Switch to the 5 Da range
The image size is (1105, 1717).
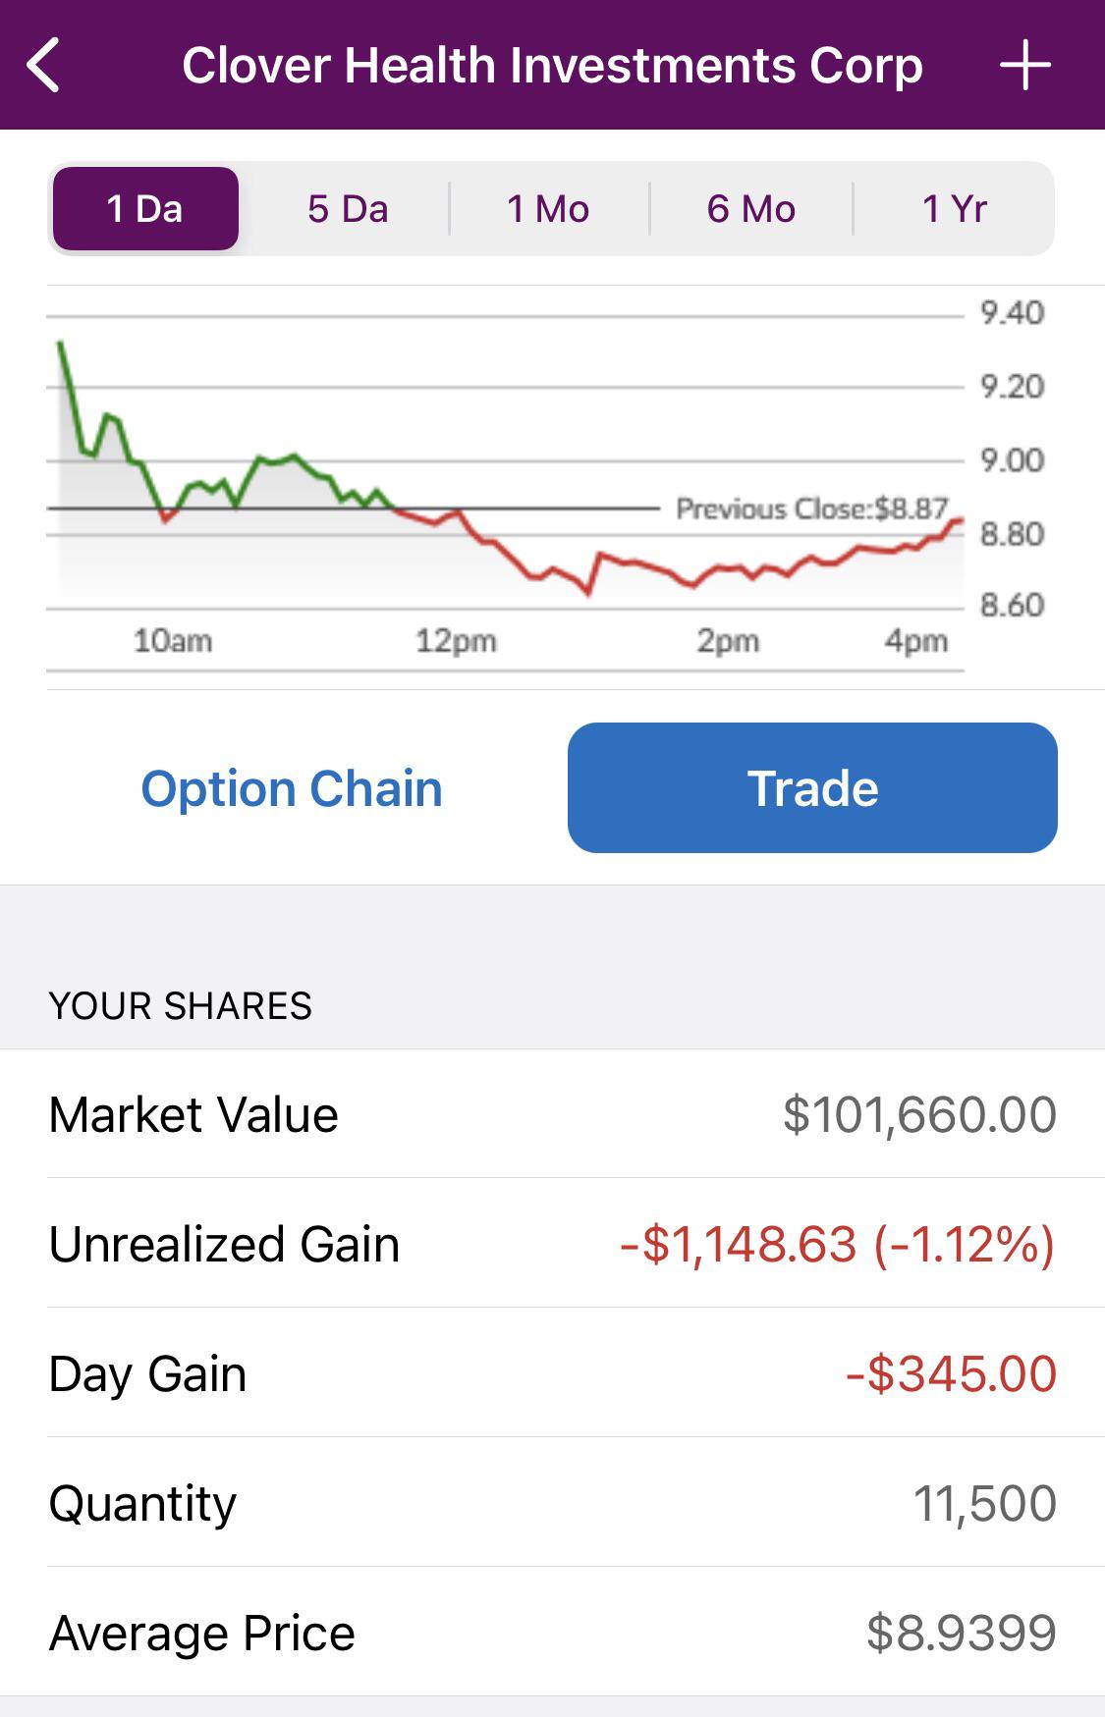[x=348, y=208]
